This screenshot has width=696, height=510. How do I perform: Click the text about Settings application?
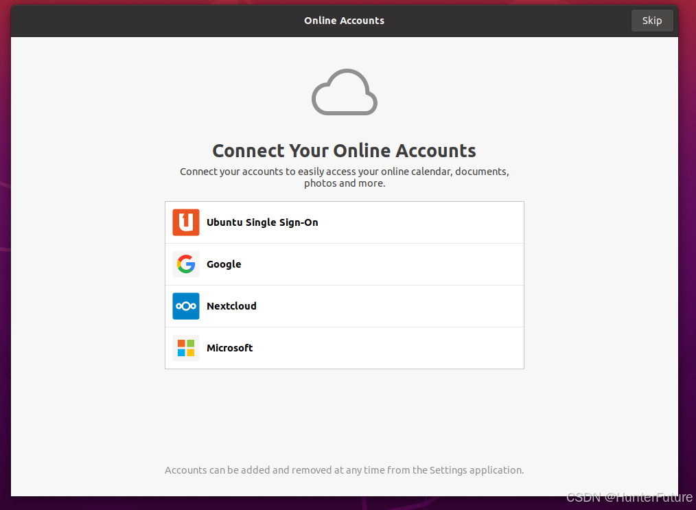point(344,470)
